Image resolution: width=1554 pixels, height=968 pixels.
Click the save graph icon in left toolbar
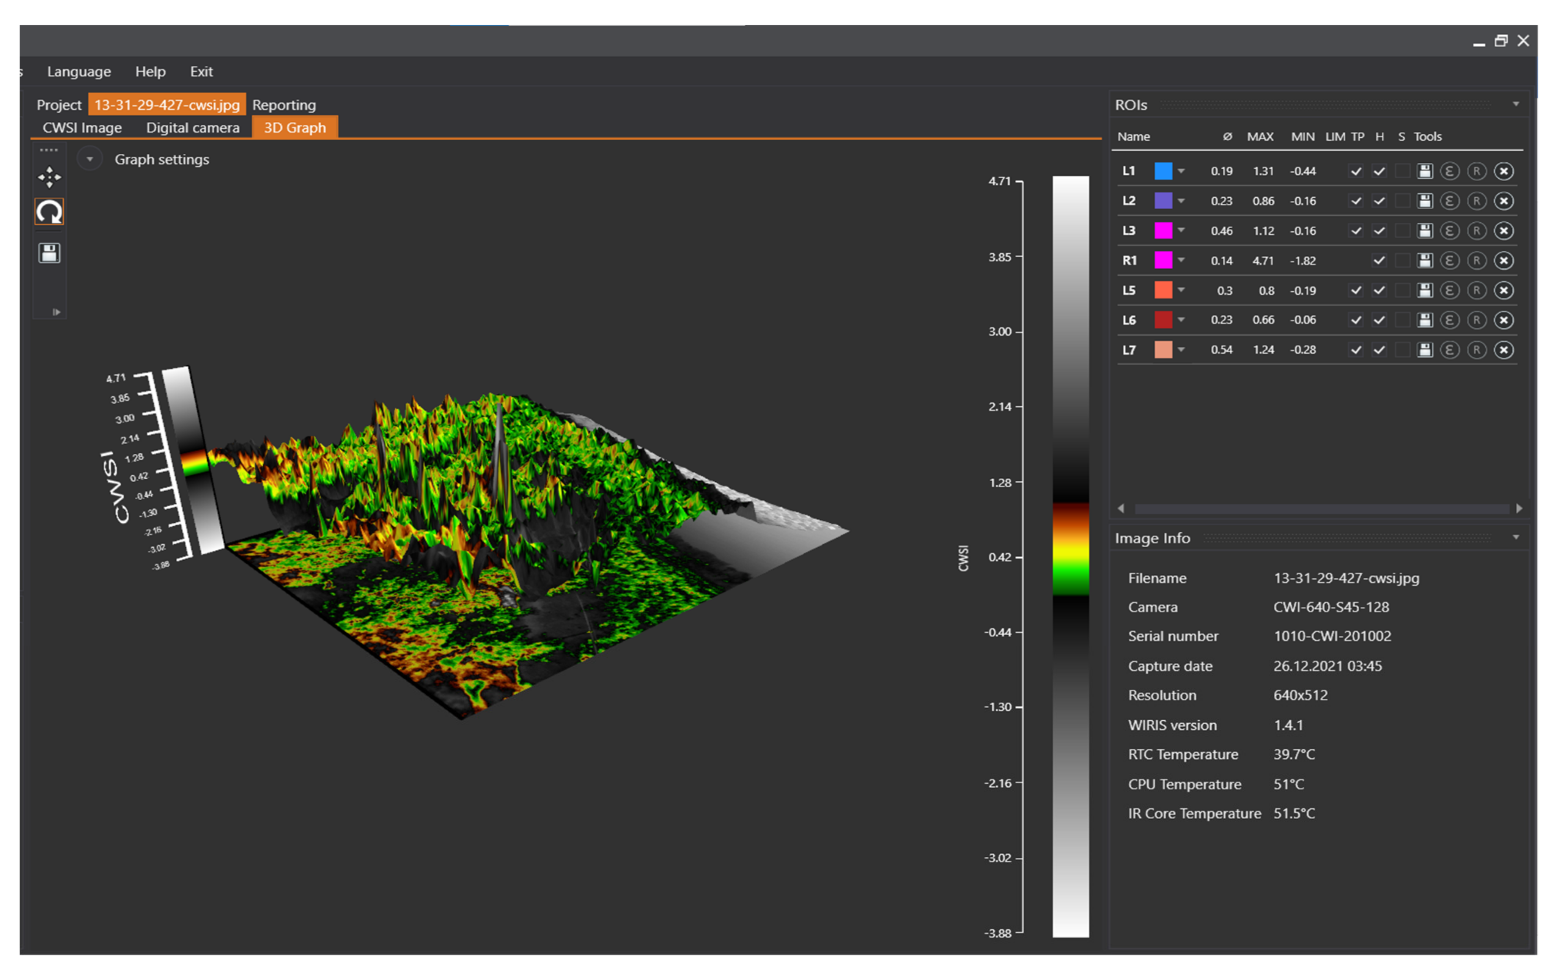(x=49, y=253)
